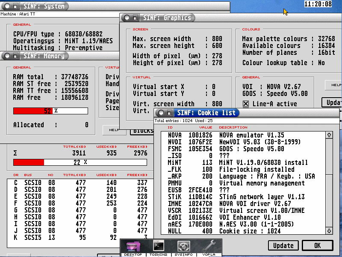Click Update in the Cookie list window

[283, 245]
